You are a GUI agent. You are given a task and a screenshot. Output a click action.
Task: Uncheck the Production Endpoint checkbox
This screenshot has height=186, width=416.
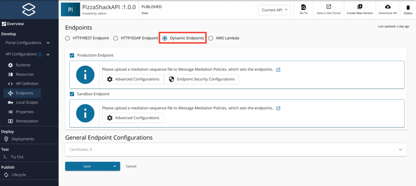[72, 55]
